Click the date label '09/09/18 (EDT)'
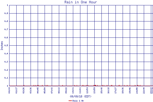This screenshot has width=153, height=102. 81,96
